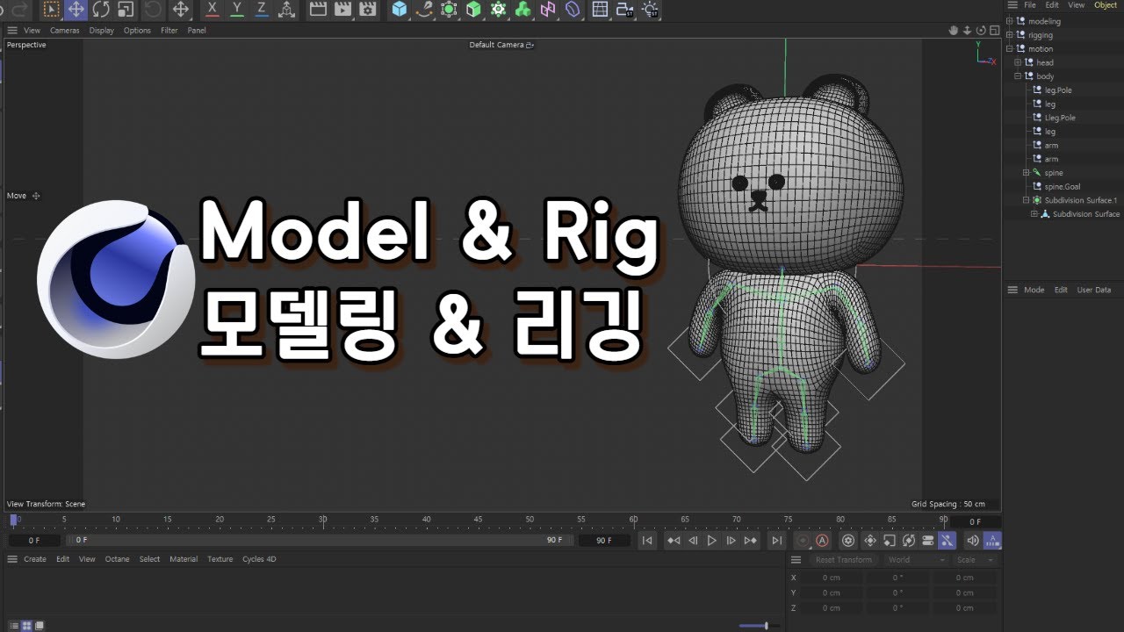Add a Floor environment object
Screen dimensions: 1124x632
tap(600, 10)
